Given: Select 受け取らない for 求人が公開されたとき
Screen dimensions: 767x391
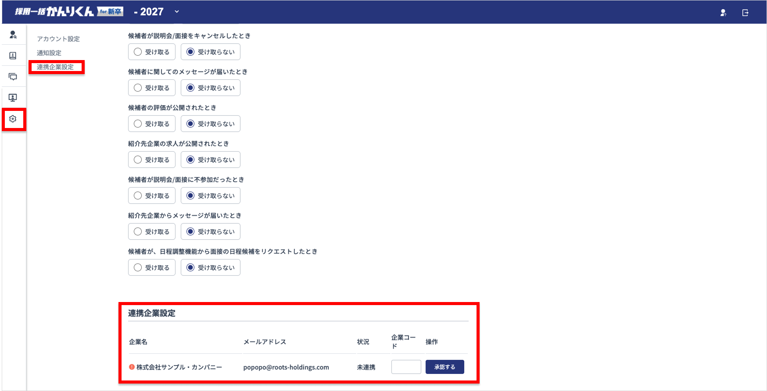Looking at the screenshot, I should click(x=211, y=160).
